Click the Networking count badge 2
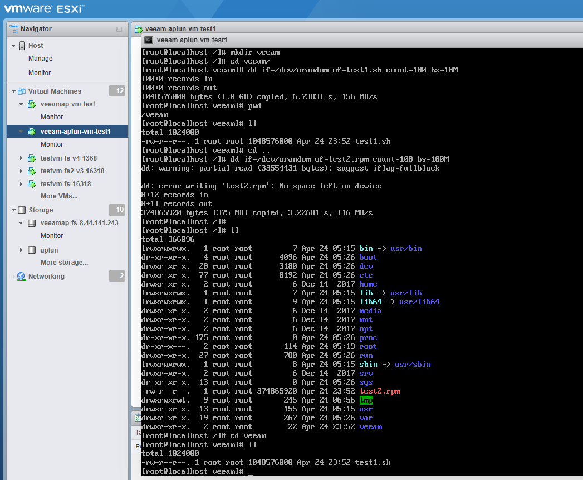The image size is (583, 480). click(117, 276)
